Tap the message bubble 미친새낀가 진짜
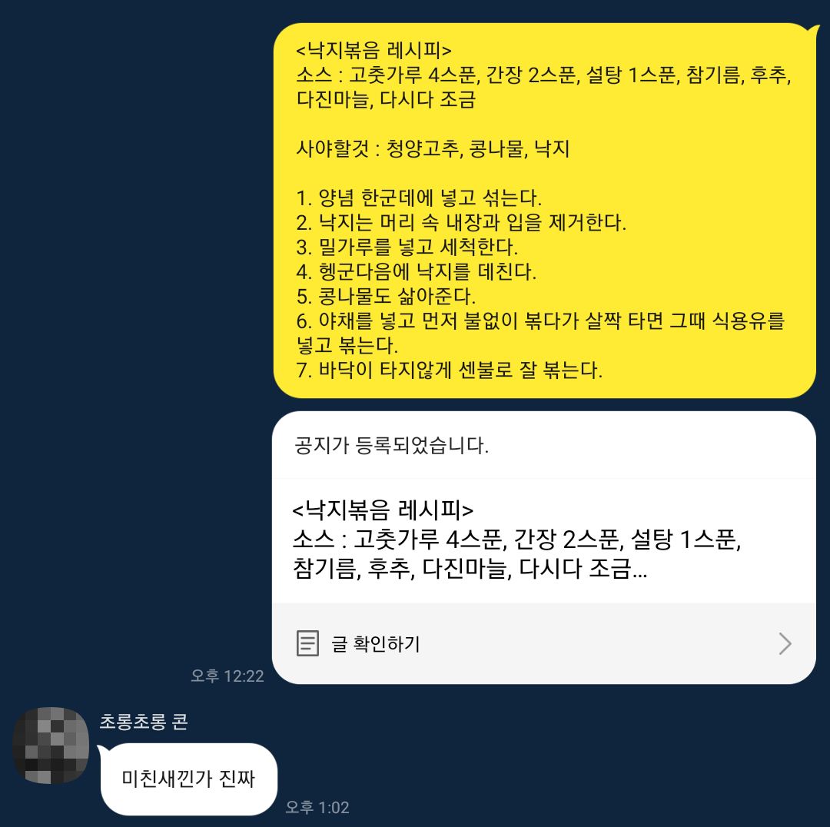The image size is (830, 827). click(188, 779)
